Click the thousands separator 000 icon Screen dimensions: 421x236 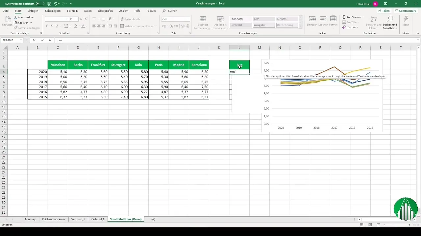176,26
